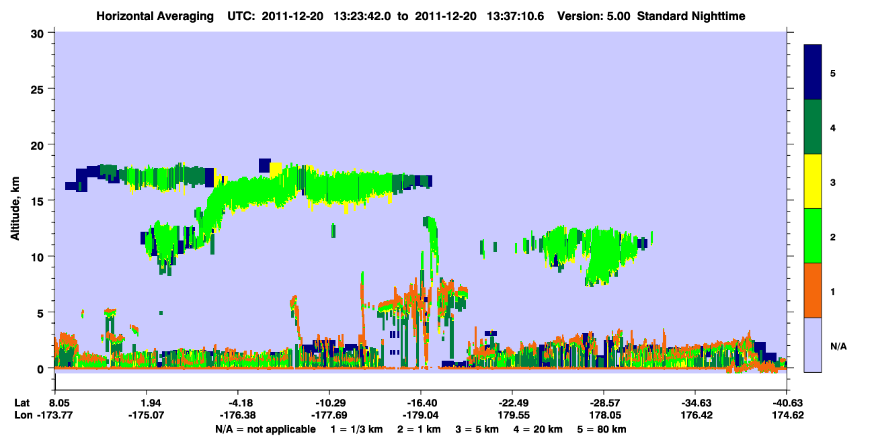
Task: Click latitude value -4.18
Action: coord(238,403)
